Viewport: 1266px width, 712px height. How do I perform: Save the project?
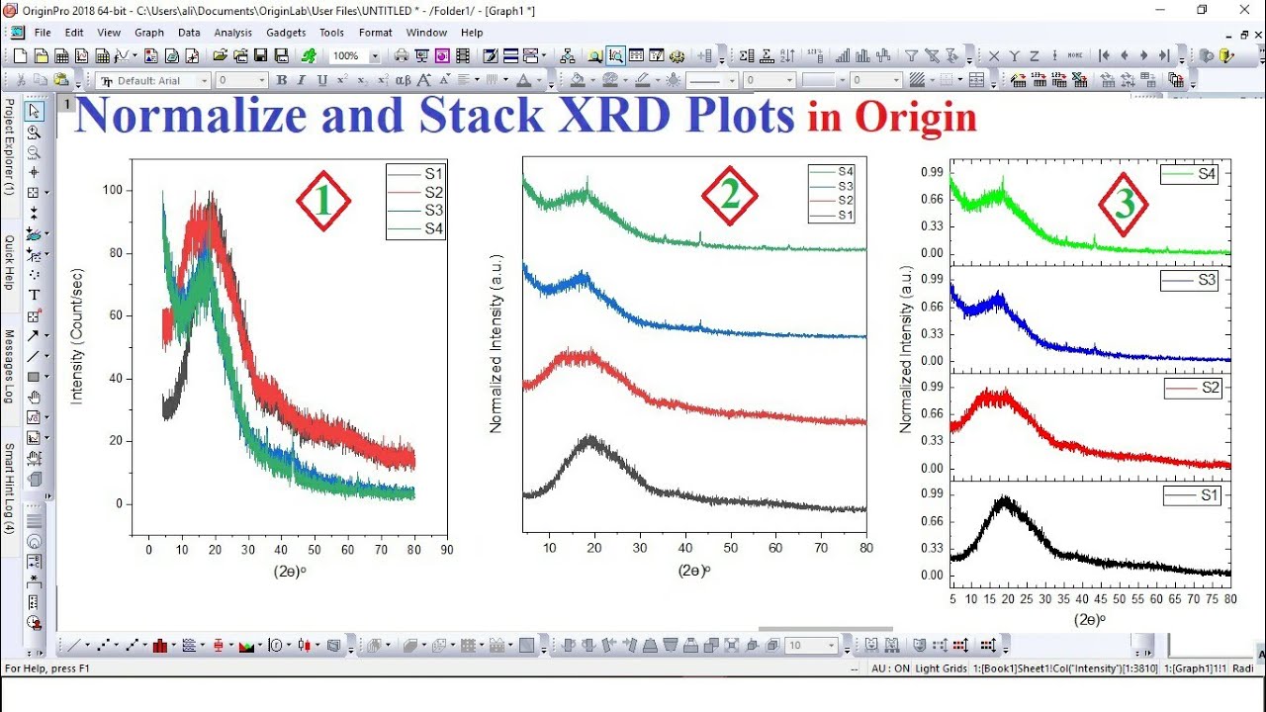260,56
